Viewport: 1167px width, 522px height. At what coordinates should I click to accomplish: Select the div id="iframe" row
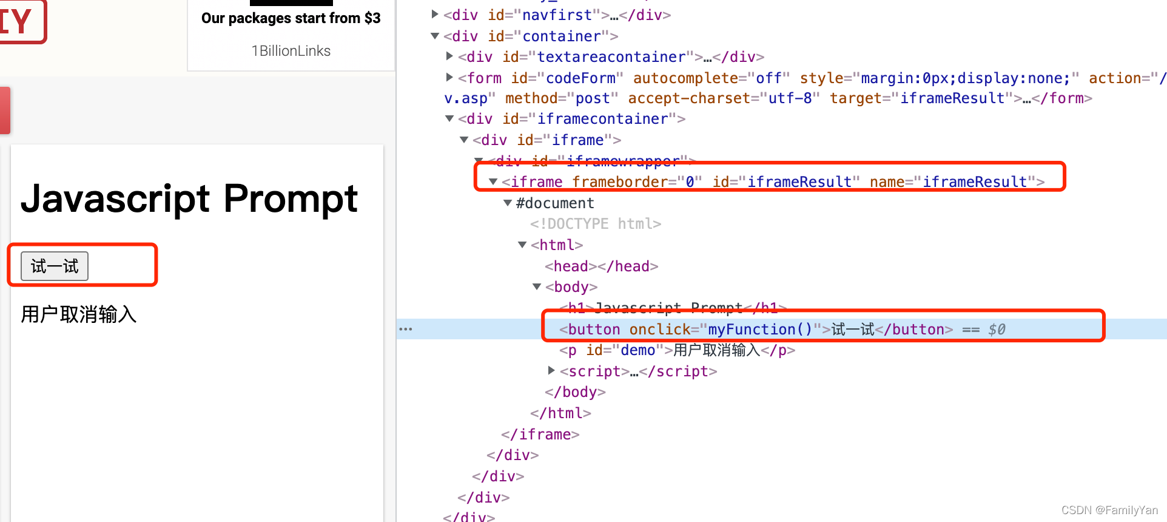click(x=547, y=140)
